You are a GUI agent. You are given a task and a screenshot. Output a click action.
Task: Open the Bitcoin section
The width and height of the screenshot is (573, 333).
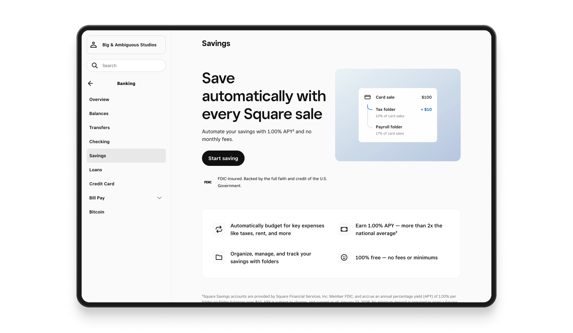click(x=97, y=212)
